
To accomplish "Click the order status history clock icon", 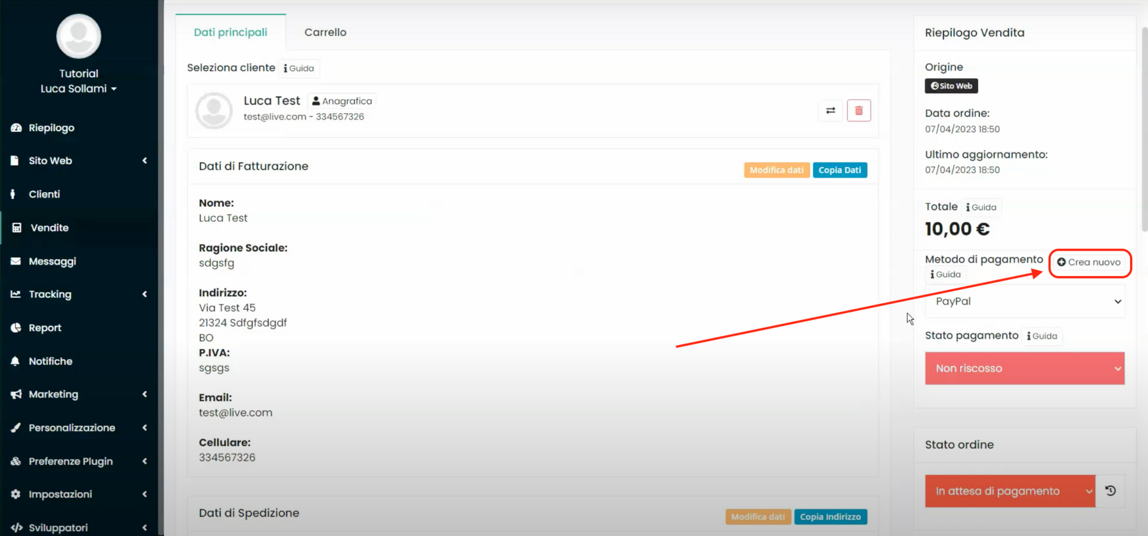I will (1110, 491).
